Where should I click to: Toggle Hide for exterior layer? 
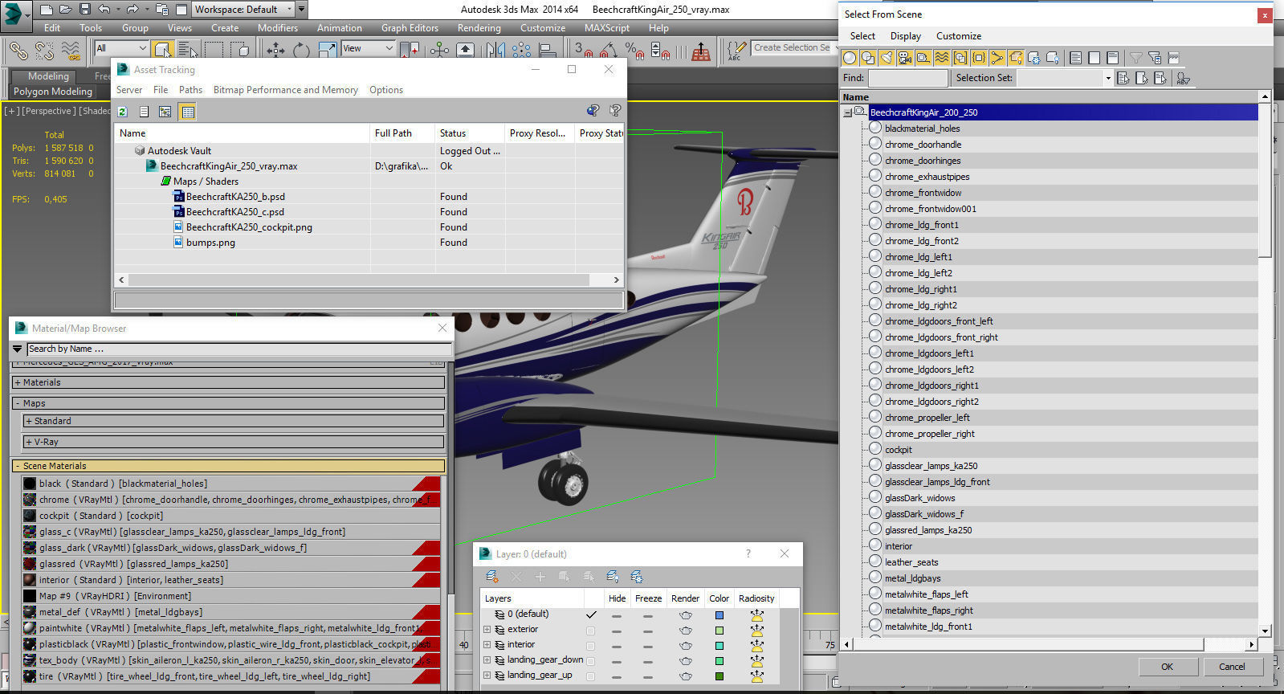pyautogui.click(x=617, y=631)
